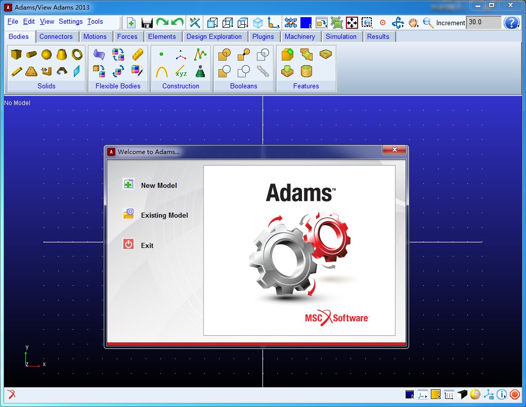
Task: Select the torus solid tool
Action: pos(77,54)
